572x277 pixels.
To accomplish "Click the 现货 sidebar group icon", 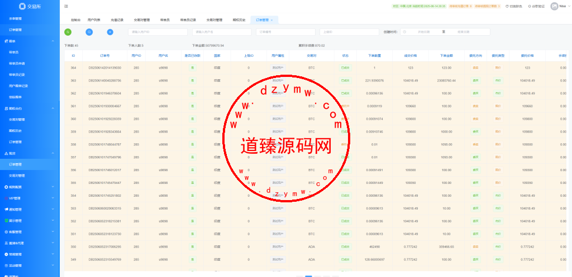I will [6, 153].
